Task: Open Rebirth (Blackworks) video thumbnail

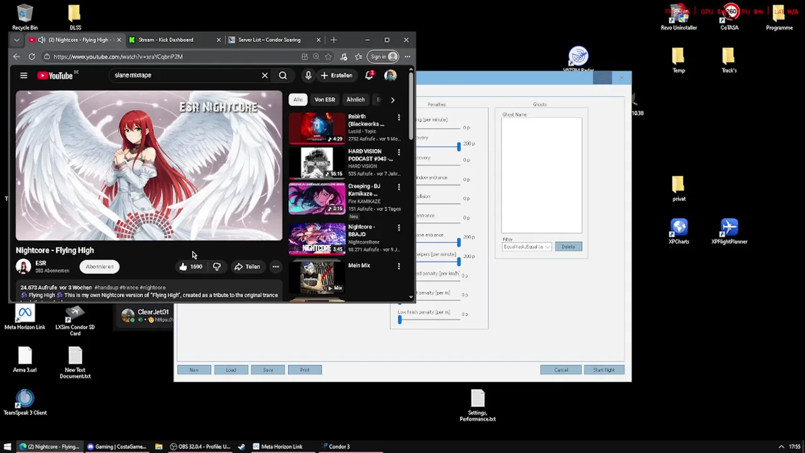Action: (x=317, y=128)
